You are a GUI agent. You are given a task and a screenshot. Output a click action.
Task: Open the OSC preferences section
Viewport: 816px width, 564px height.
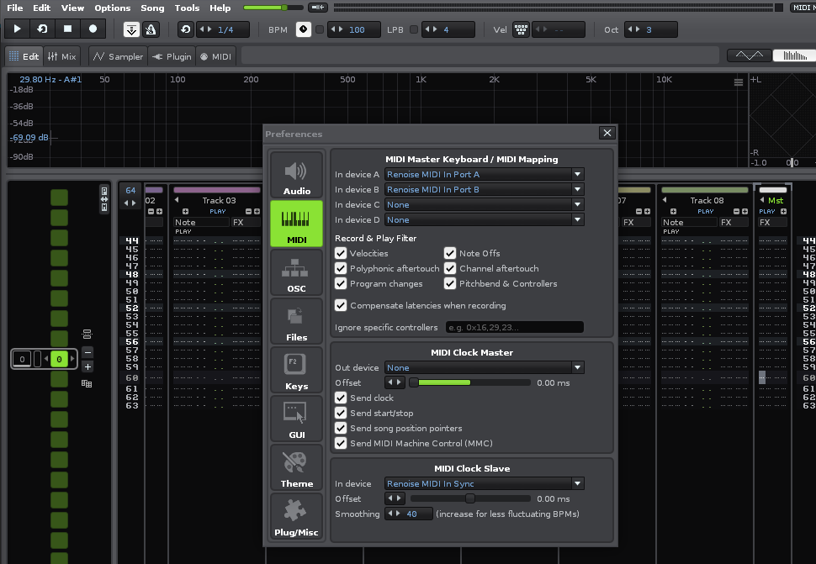(296, 273)
